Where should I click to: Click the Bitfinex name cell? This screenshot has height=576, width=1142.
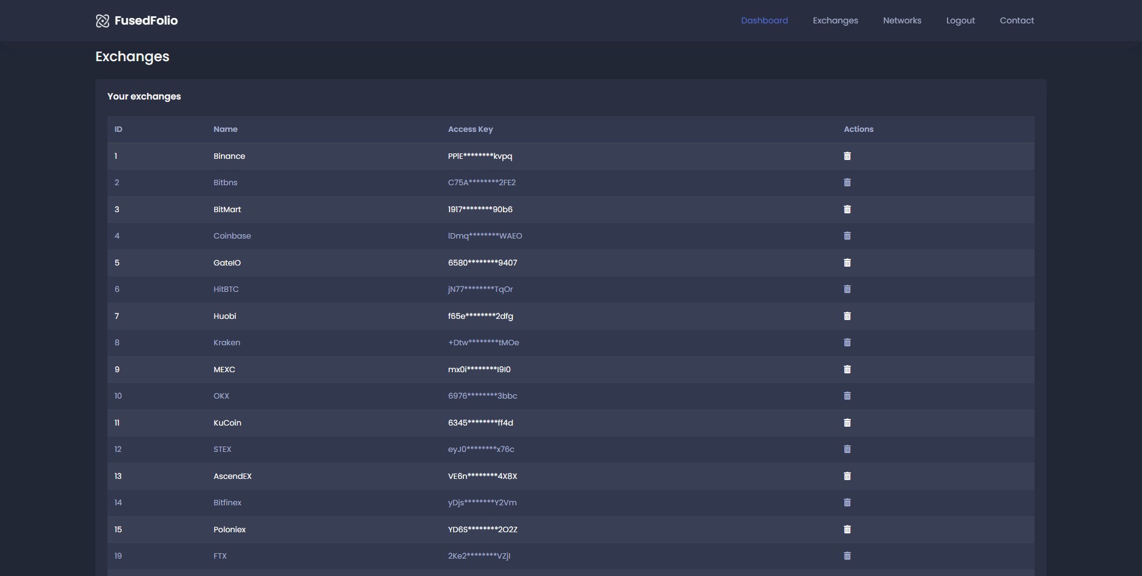coord(227,503)
